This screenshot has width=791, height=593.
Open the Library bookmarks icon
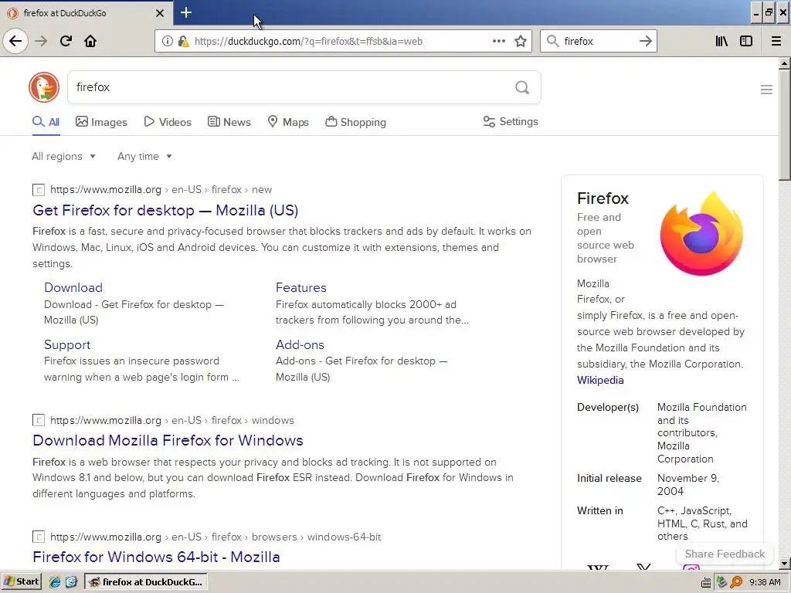[721, 41]
